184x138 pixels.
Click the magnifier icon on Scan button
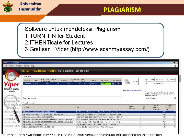click(x=127, y=82)
